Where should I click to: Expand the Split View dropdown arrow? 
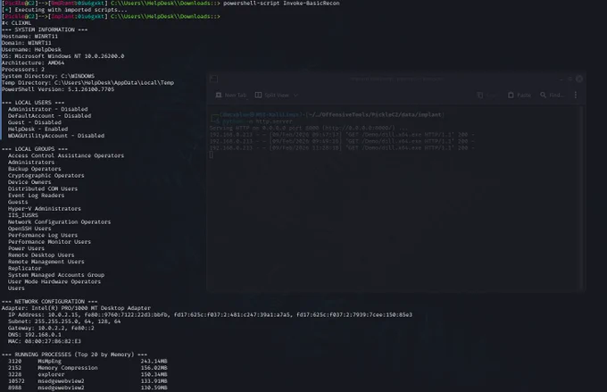pos(295,95)
